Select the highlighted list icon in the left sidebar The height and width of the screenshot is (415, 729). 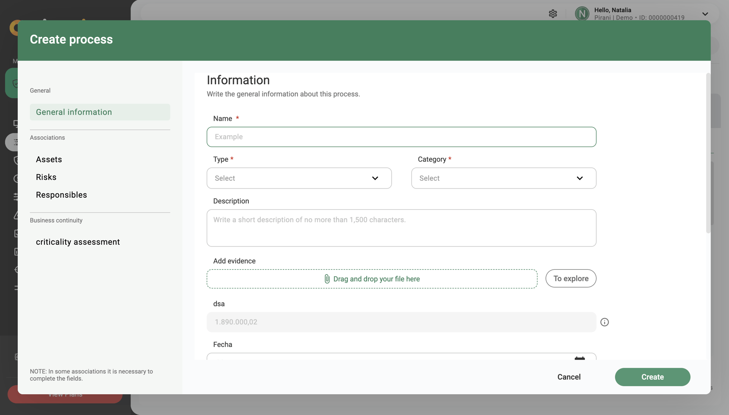pos(16,142)
